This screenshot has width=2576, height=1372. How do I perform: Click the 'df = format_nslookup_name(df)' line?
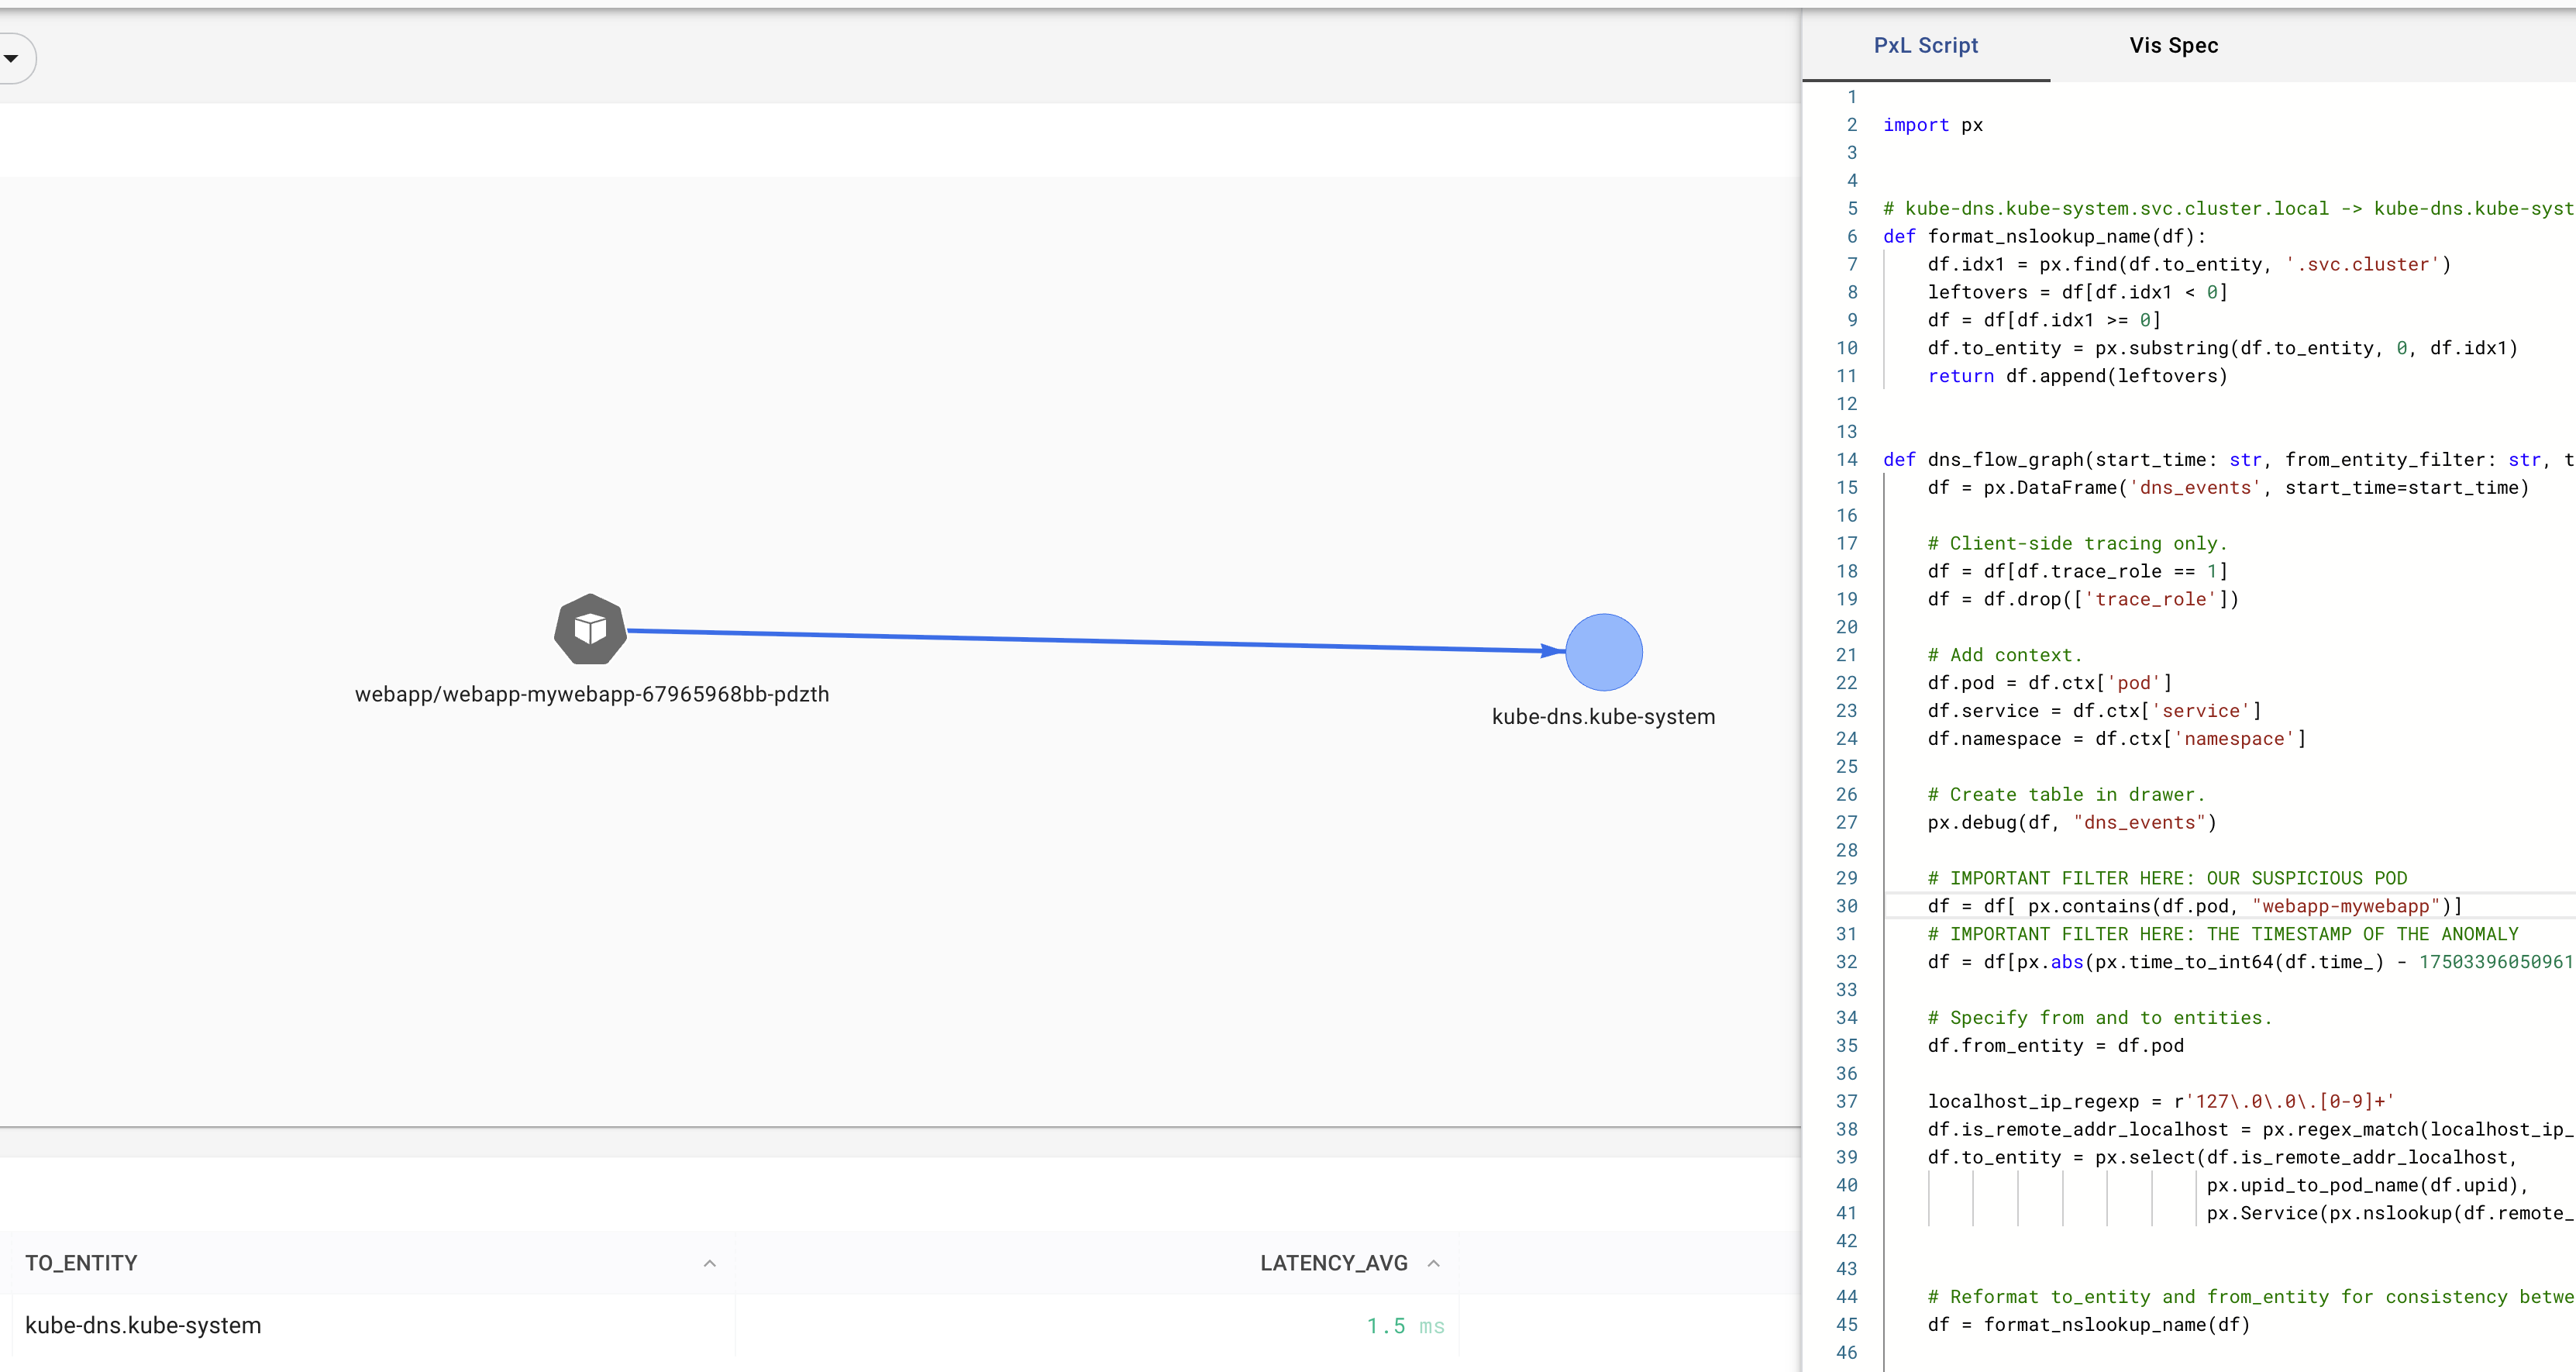tap(2088, 1325)
